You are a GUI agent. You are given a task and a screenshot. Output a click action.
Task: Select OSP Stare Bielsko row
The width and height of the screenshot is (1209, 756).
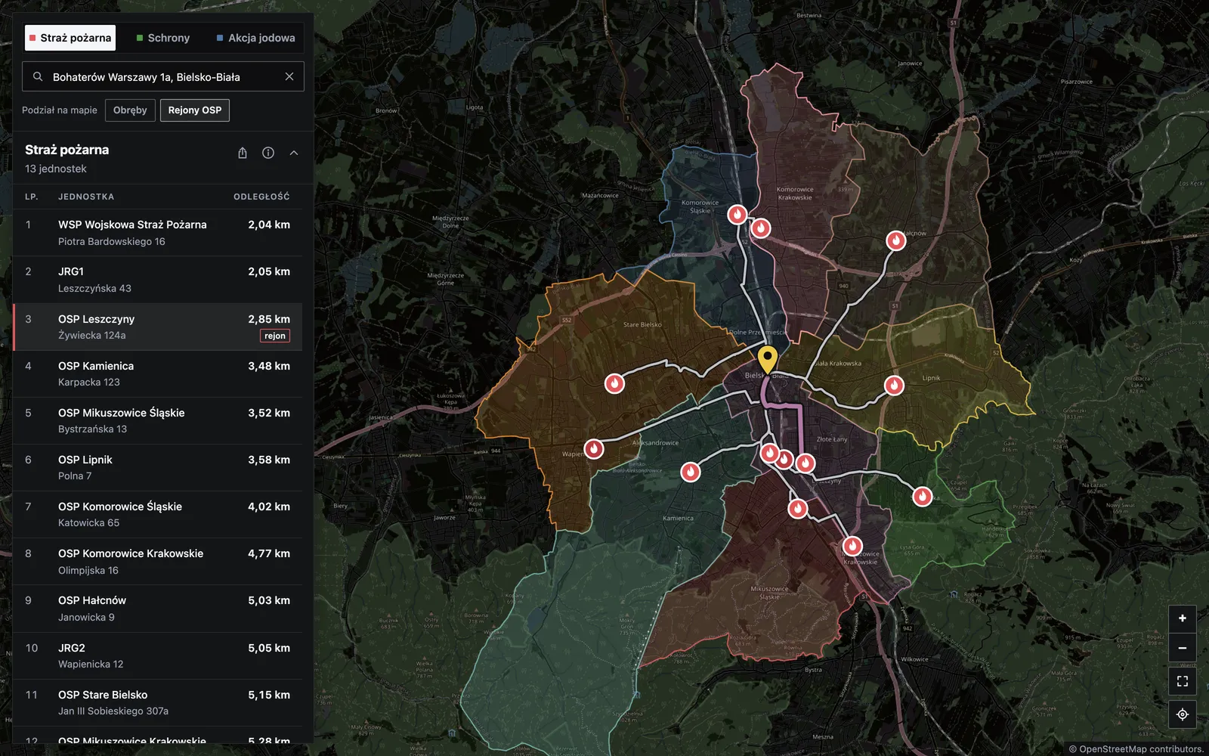pos(157,702)
